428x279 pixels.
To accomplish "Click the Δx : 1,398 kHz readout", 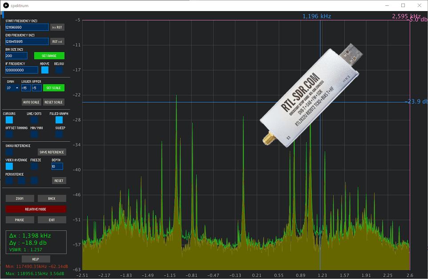I will pos(30,235).
